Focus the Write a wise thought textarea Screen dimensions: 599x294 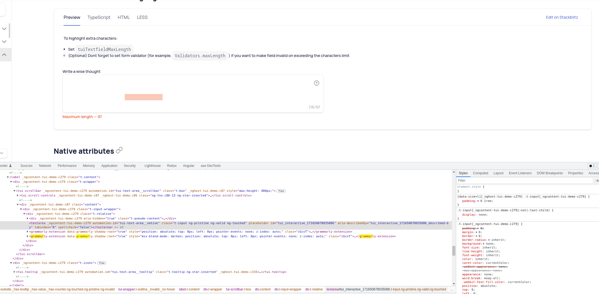(x=193, y=94)
